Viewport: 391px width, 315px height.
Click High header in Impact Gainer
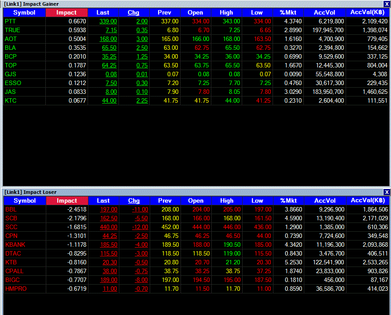pos(226,13)
